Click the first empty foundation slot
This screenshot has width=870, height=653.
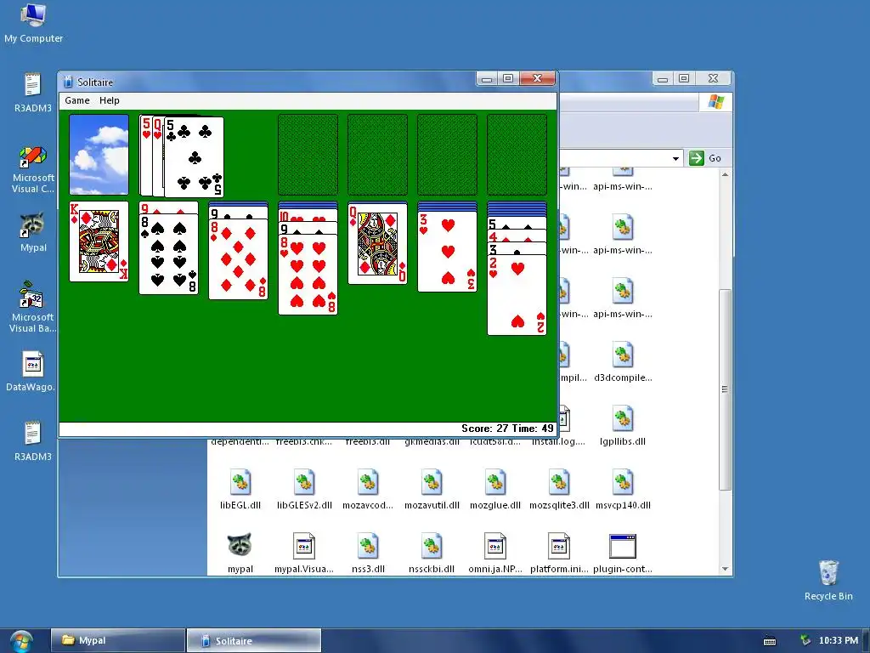click(308, 155)
